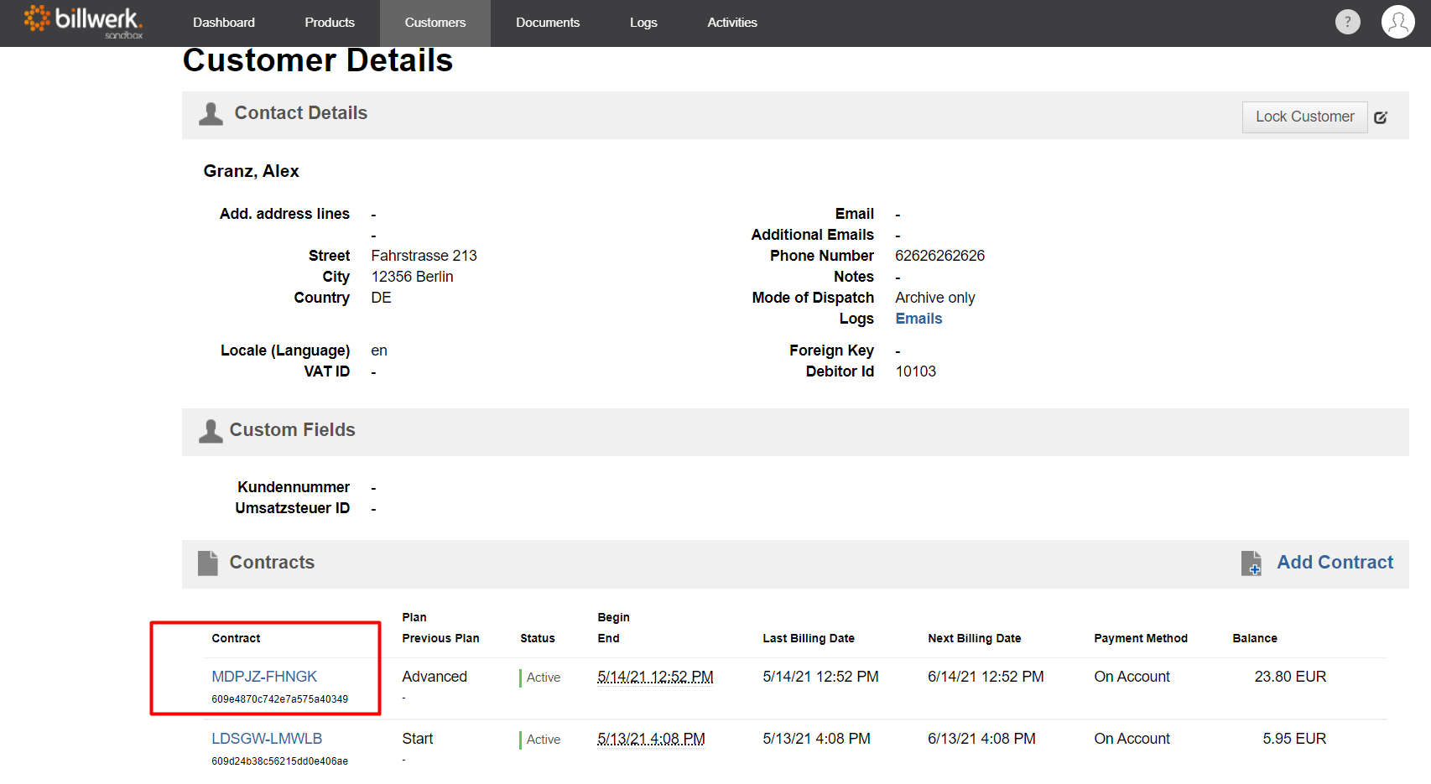Click the Last Billing Date column header
Screen dimensions: 1431x784
[x=808, y=638]
